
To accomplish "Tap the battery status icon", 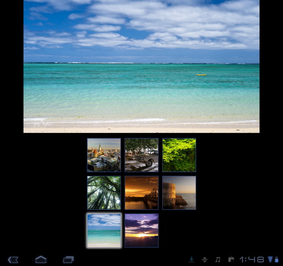I will (x=276, y=259).
